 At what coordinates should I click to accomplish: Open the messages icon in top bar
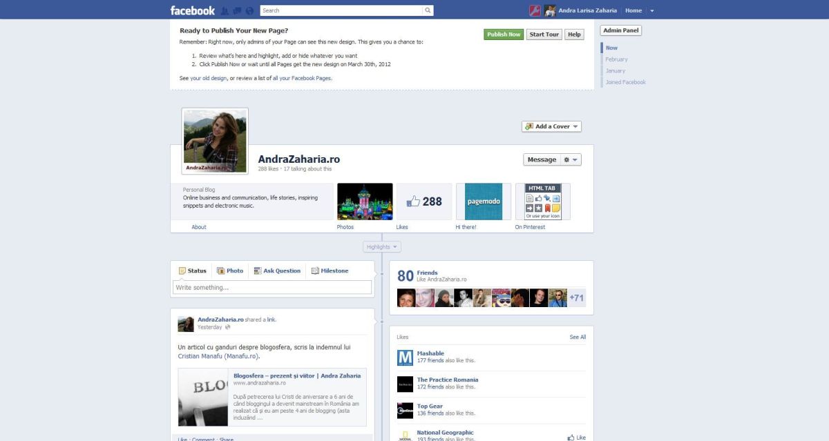click(237, 11)
